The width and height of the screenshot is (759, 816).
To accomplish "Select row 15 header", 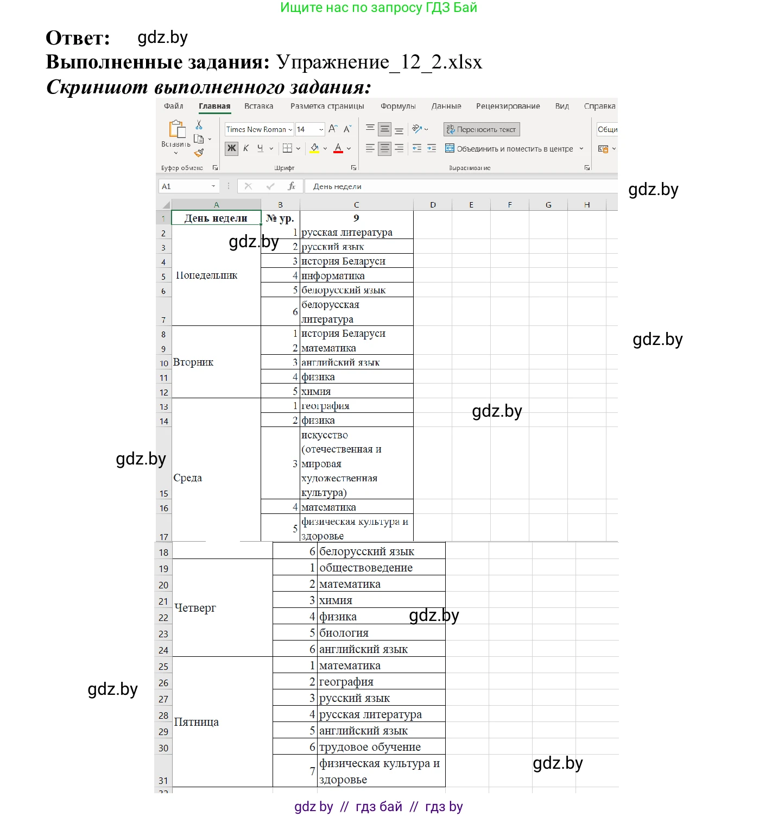I will [163, 463].
